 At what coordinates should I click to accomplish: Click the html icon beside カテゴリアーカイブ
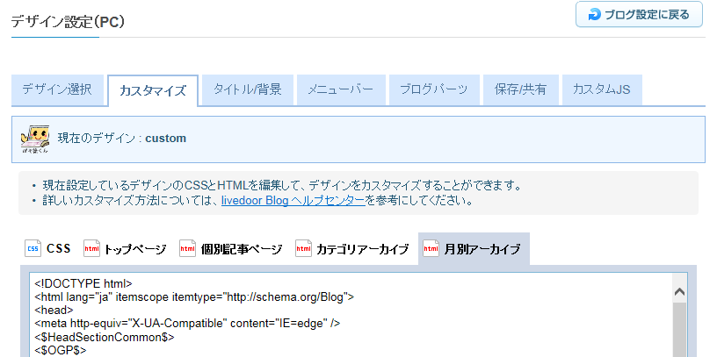(303, 249)
